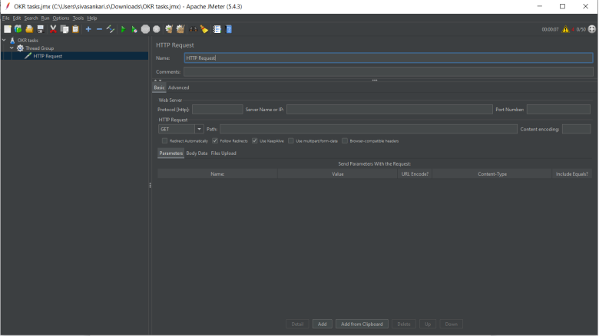Click the Delete parameter button
Viewport: 599px width, 336px height.
(x=403, y=324)
